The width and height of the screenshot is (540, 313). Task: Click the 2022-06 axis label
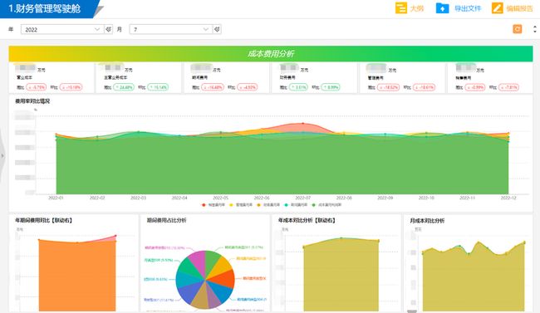pos(262,198)
